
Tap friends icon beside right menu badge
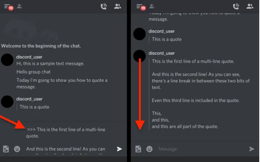tap(152, 6)
